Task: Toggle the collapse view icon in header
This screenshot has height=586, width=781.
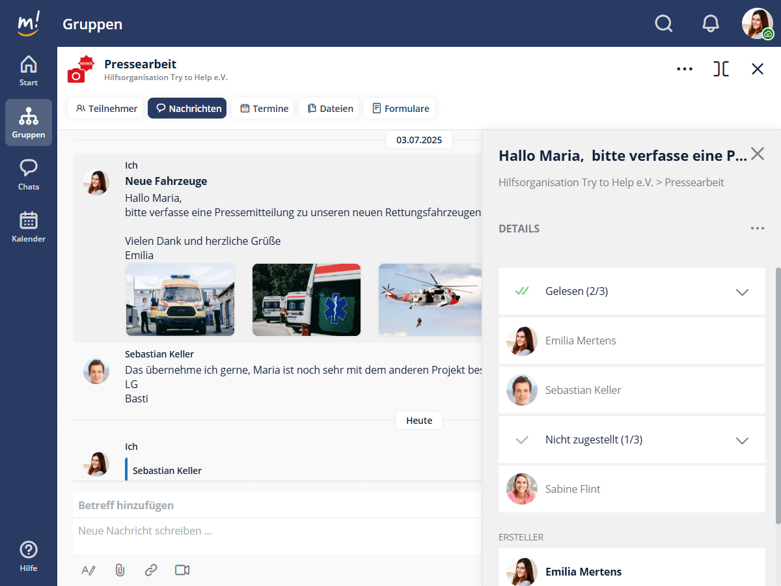Action: click(721, 68)
